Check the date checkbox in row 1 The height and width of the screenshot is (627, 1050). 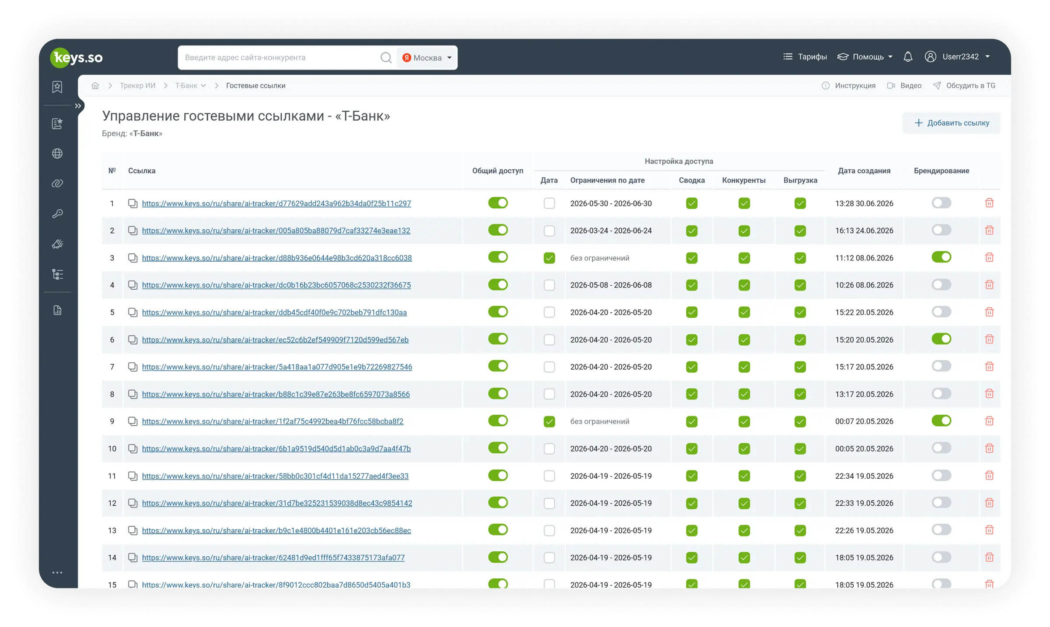(x=549, y=203)
